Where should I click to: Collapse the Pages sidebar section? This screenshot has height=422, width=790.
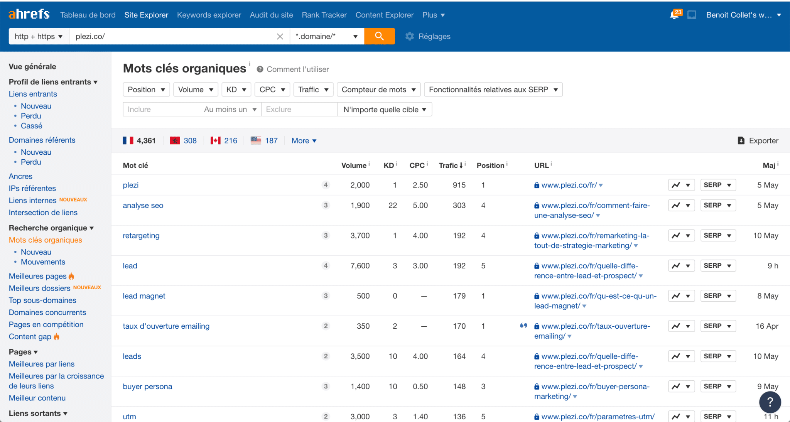pos(23,352)
